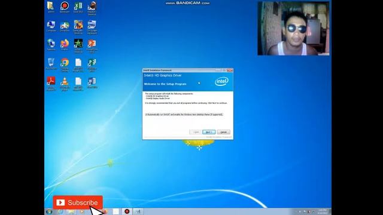The height and width of the screenshot is (215, 383).
Task: Open the VLC media player desktop shortcut
Action: [x=65, y=84]
